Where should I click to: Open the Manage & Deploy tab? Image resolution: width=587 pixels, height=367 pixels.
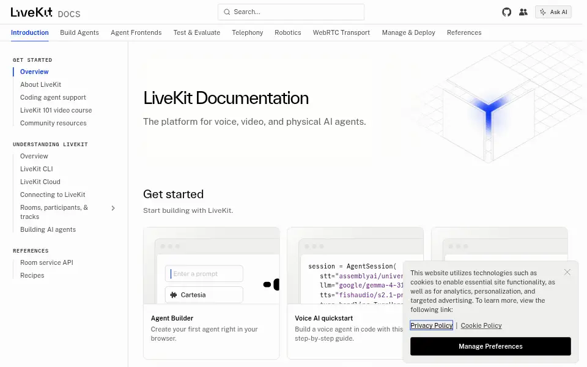[x=408, y=32]
